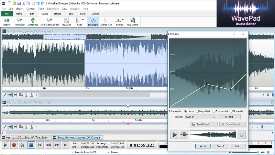Click the Set Flat button
The width and height of the screenshot is (275, 155).
click(x=229, y=117)
